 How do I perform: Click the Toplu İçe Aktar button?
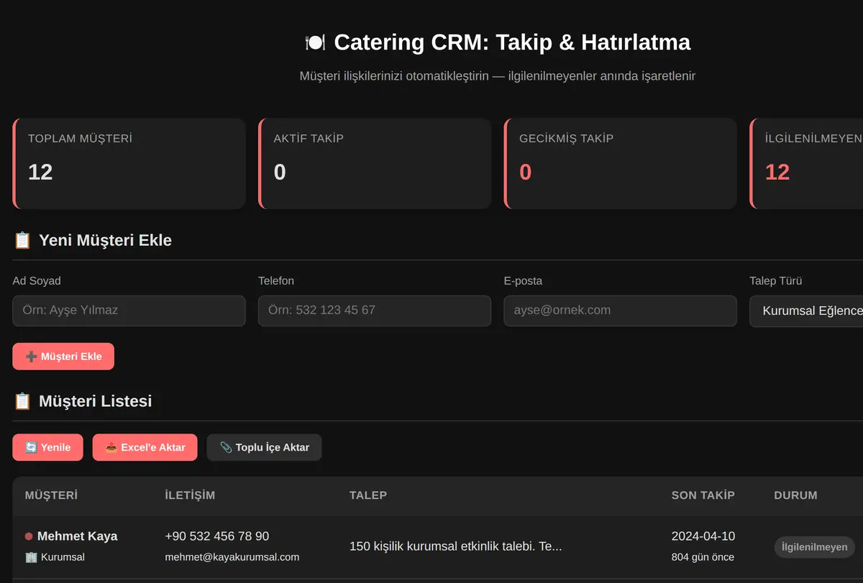pyautogui.click(x=264, y=447)
